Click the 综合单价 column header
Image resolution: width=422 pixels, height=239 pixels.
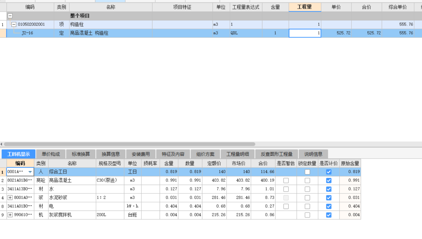point(398,7)
